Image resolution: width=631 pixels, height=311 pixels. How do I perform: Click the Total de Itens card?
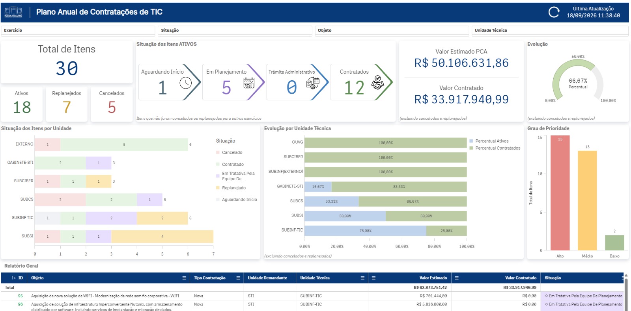pos(67,62)
